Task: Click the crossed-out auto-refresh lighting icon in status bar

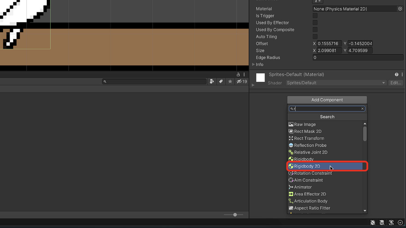Action: [391, 223]
